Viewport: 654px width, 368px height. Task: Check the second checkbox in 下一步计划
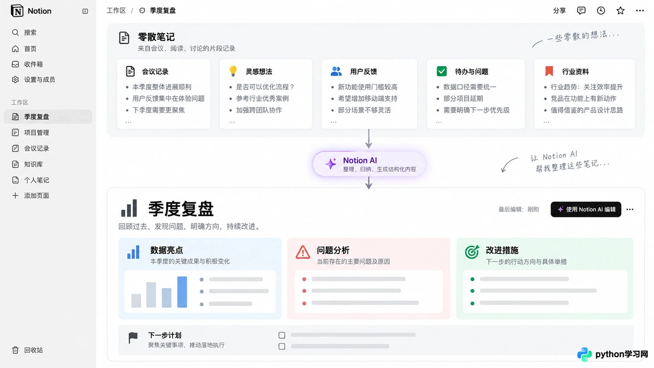[x=282, y=346]
